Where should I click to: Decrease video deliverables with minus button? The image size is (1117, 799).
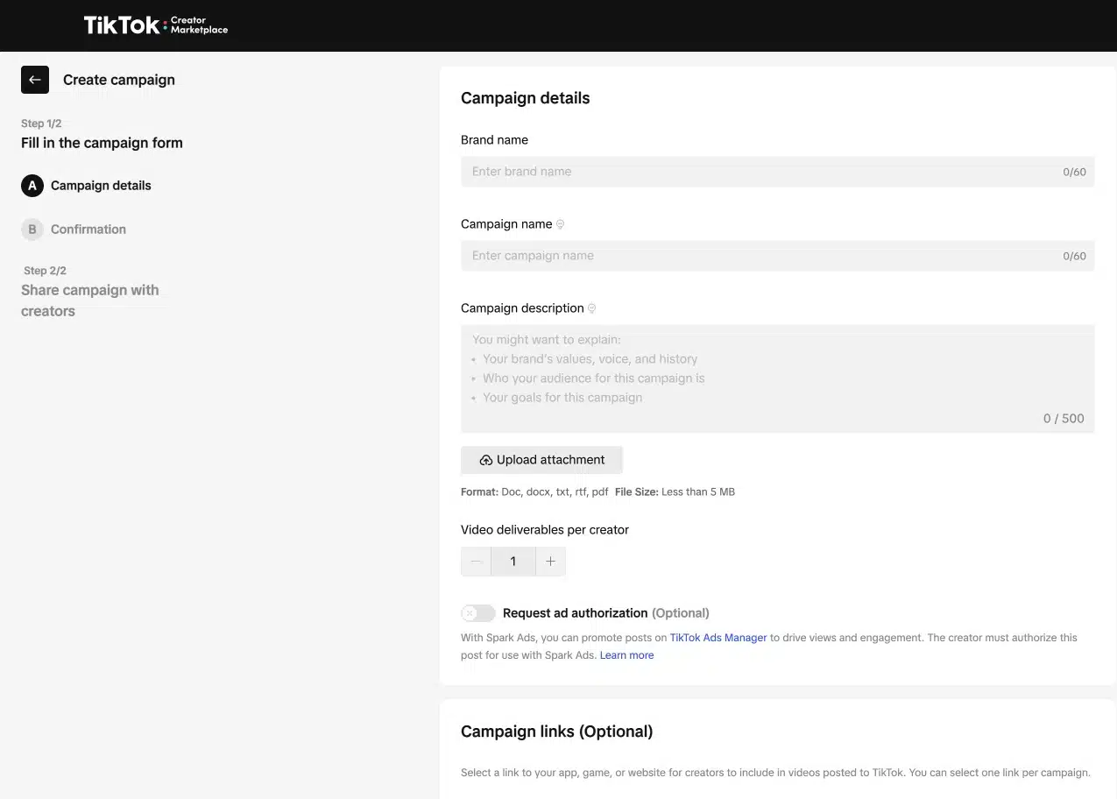[x=476, y=562]
